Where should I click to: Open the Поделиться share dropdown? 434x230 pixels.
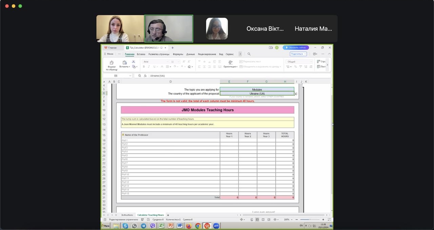[298, 54]
